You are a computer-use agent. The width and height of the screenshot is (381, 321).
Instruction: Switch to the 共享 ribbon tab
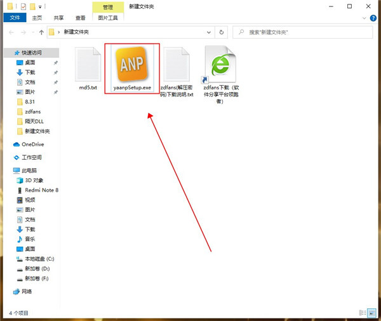click(58, 18)
